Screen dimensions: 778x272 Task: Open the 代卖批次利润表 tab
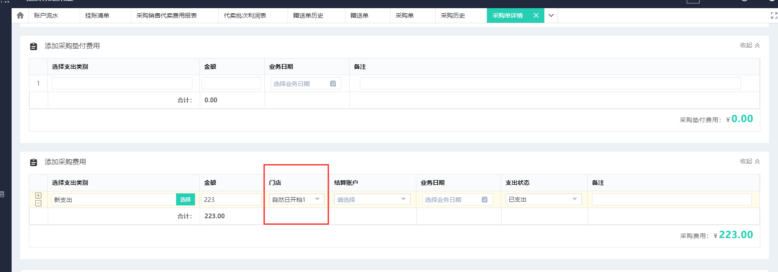coord(245,15)
